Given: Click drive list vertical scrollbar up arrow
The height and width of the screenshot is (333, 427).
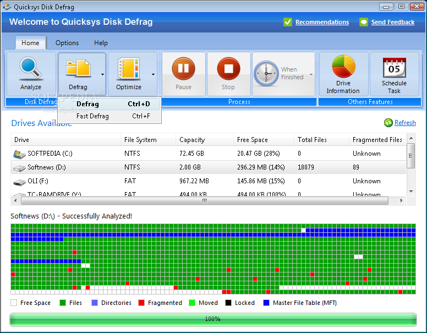Looking at the screenshot, I should tap(411, 138).
